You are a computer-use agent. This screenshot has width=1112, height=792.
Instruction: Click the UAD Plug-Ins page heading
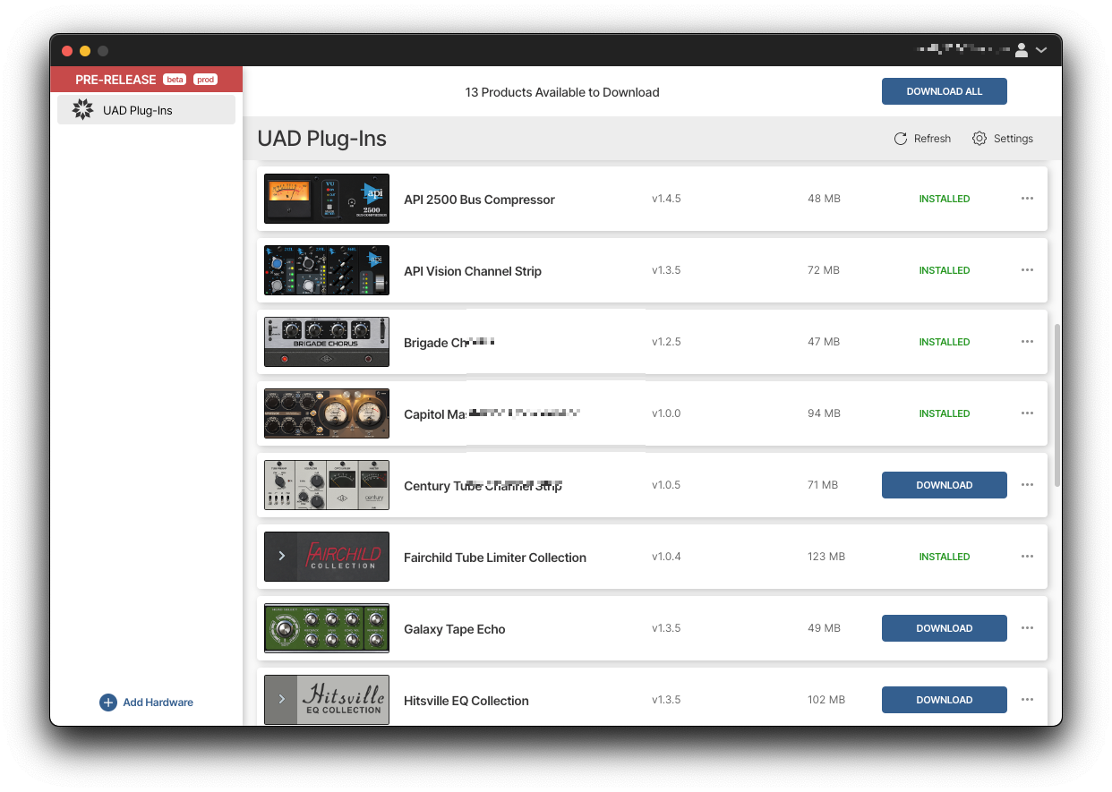click(322, 139)
